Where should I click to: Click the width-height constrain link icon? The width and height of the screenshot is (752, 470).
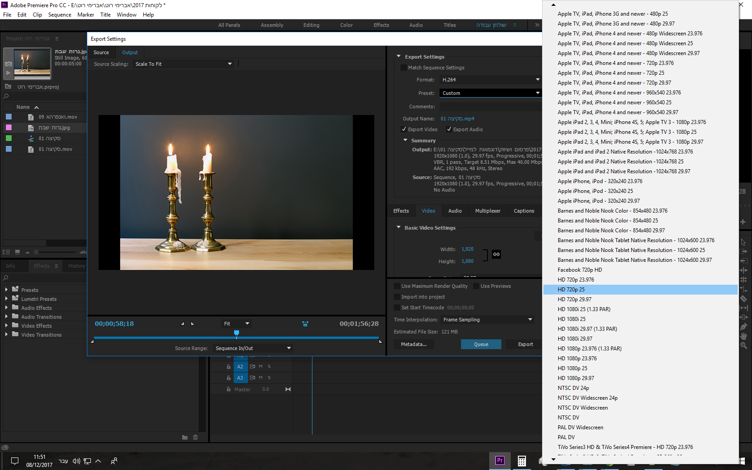pyautogui.click(x=496, y=254)
